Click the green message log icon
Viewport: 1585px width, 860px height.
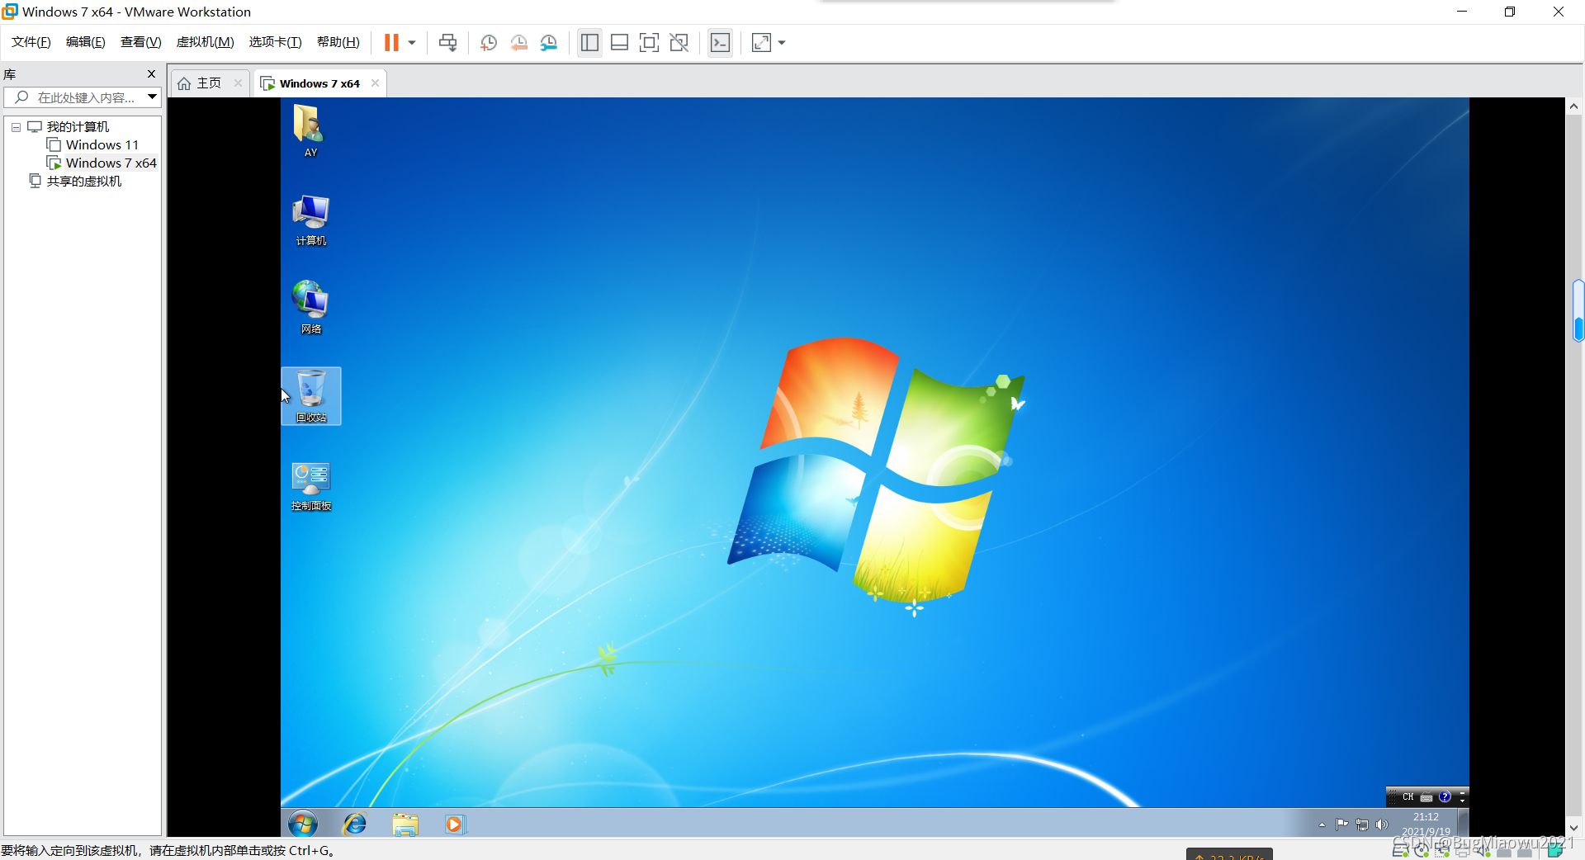click(1555, 851)
